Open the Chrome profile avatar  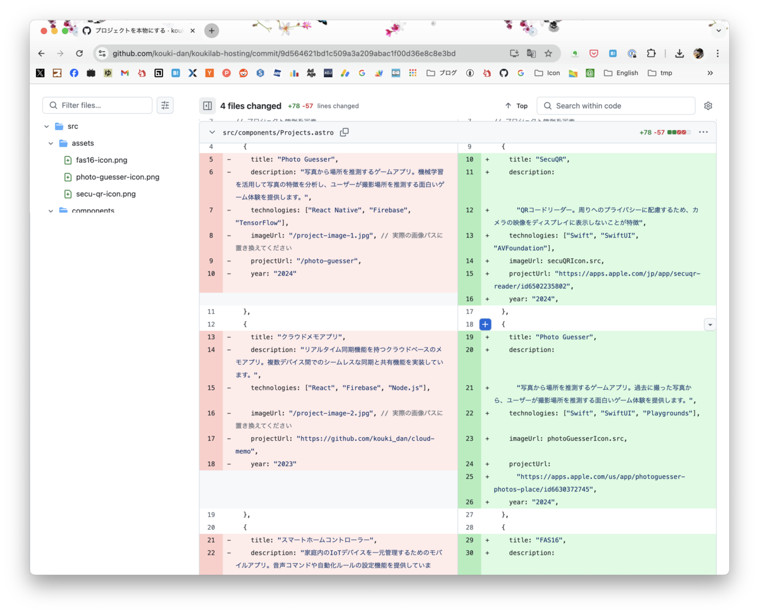[698, 54]
